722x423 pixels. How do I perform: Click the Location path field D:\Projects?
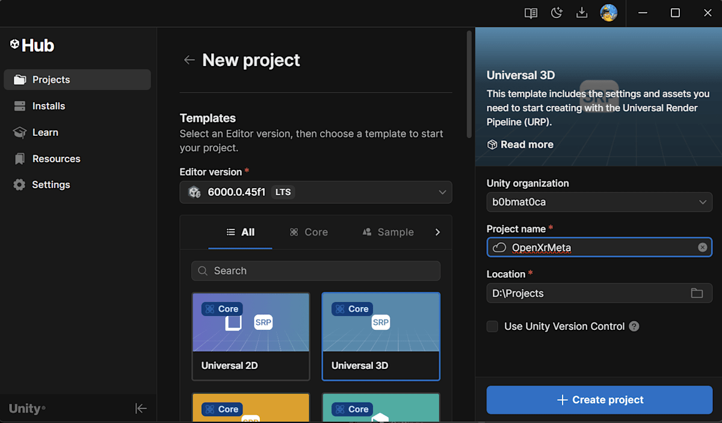599,293
